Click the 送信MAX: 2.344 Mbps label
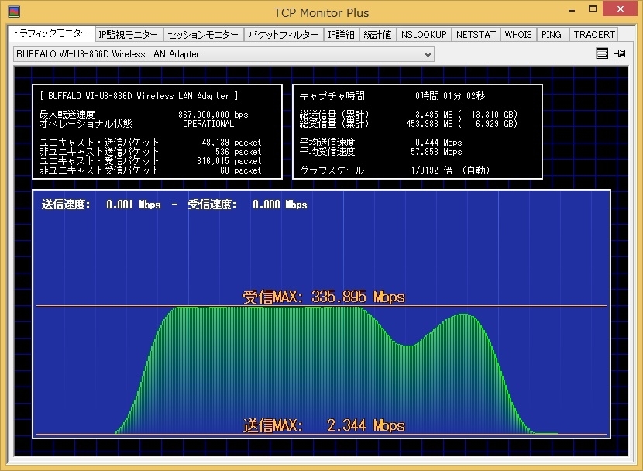The width and height of the screenshot is (643, 471). coord(324,425)
